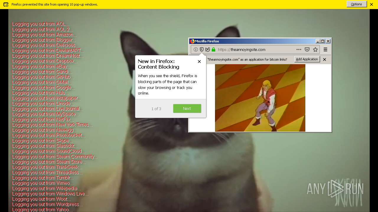Click "Logging you out from GMail..." line
378x212 pixels.
(x=42, y=82)
